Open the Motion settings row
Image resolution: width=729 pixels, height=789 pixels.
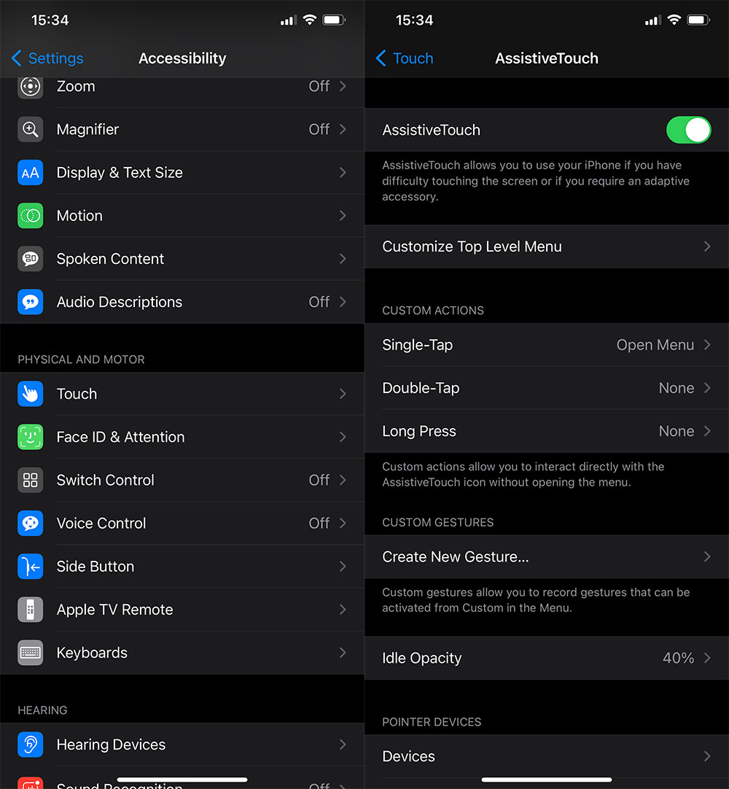click(182, 216)
